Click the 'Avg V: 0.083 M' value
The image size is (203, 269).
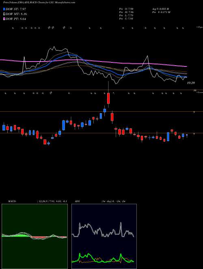pos(161,9)
